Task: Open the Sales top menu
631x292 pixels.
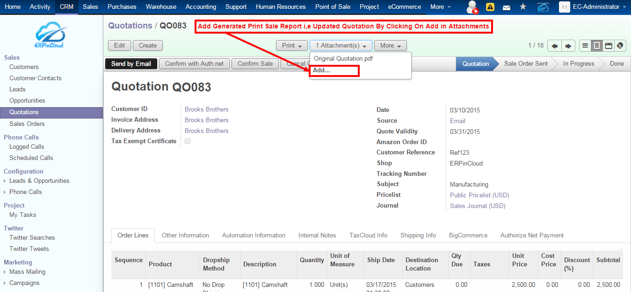Action: click(x=90, y=7)
